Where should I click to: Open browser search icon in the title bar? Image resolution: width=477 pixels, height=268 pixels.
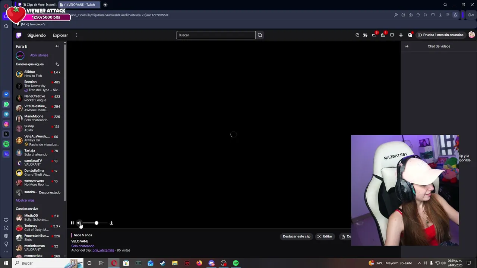[x=445, y=4]
